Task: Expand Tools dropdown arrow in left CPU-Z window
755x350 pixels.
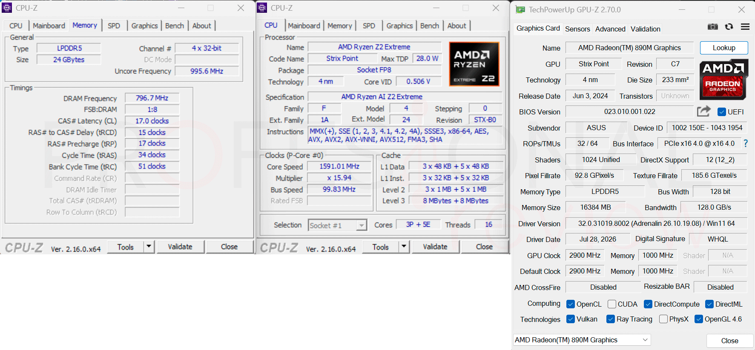Action: tap(149, 247)
